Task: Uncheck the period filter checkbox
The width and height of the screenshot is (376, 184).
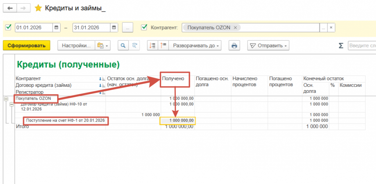Action: click(x=8, y=27)
